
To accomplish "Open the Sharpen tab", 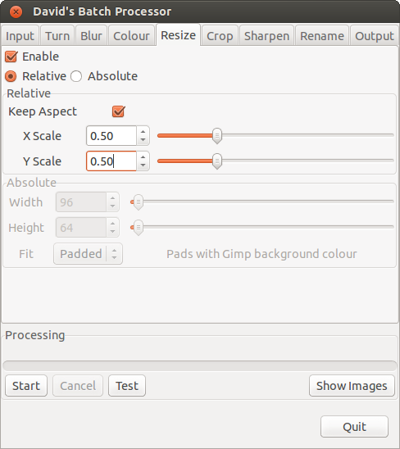I will 266,36.
